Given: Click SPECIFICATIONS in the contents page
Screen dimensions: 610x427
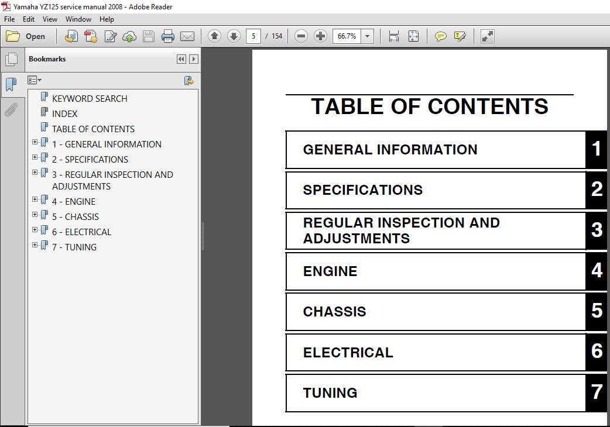Looking at the screenshot, I should point(362,190).
